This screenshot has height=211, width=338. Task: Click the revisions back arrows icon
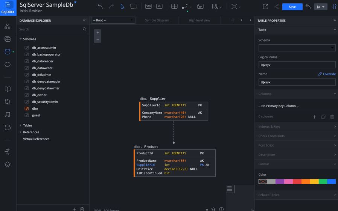(308, 6)
